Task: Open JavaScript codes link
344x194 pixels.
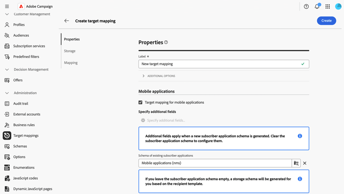Action: pyautogui.click(x=25, y=178)
